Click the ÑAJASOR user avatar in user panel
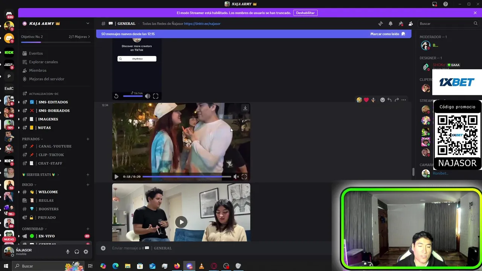 (9, 252)
